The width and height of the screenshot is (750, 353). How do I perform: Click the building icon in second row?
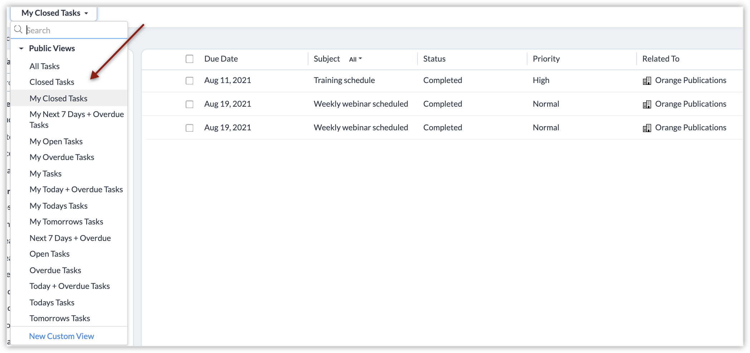coord(647,105)
